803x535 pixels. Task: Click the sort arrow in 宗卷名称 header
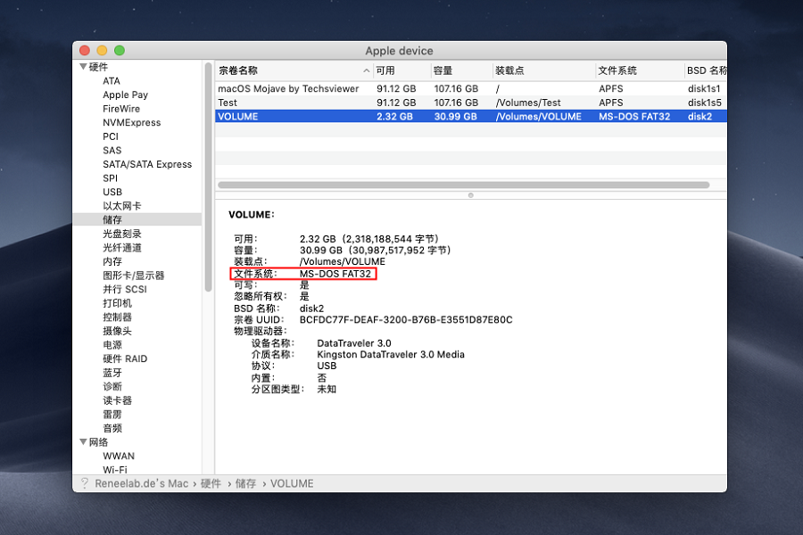pyautogui.click(x=366, y=70)
